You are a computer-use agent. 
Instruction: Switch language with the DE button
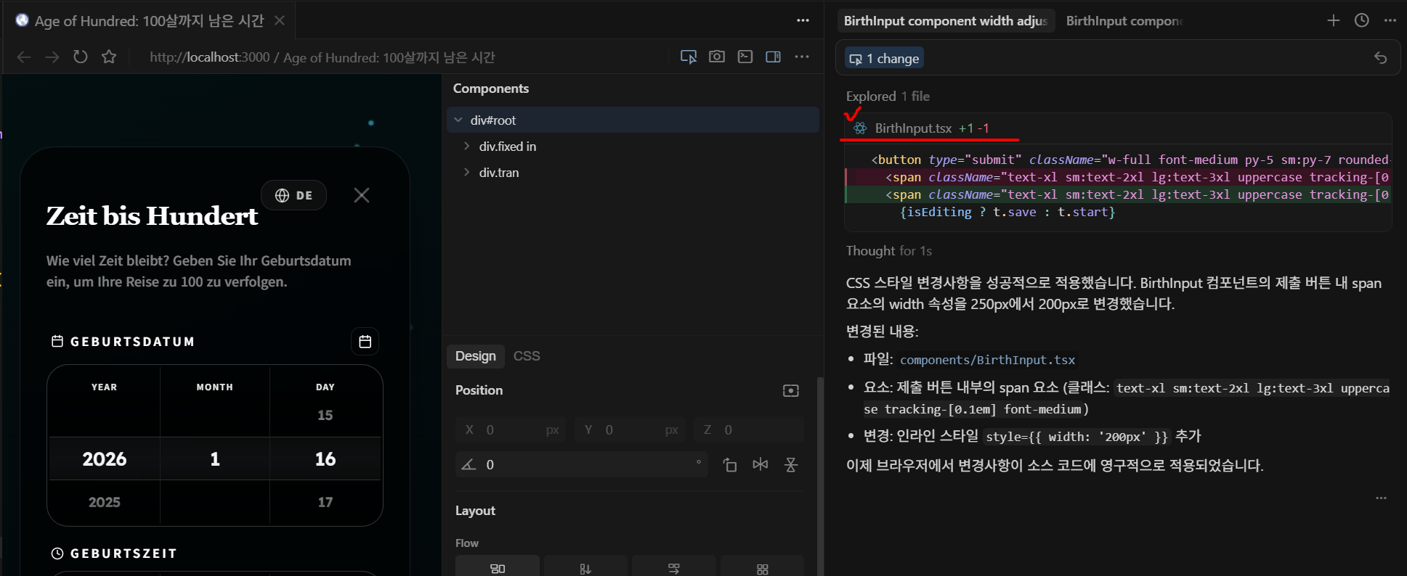click(293, 195)
